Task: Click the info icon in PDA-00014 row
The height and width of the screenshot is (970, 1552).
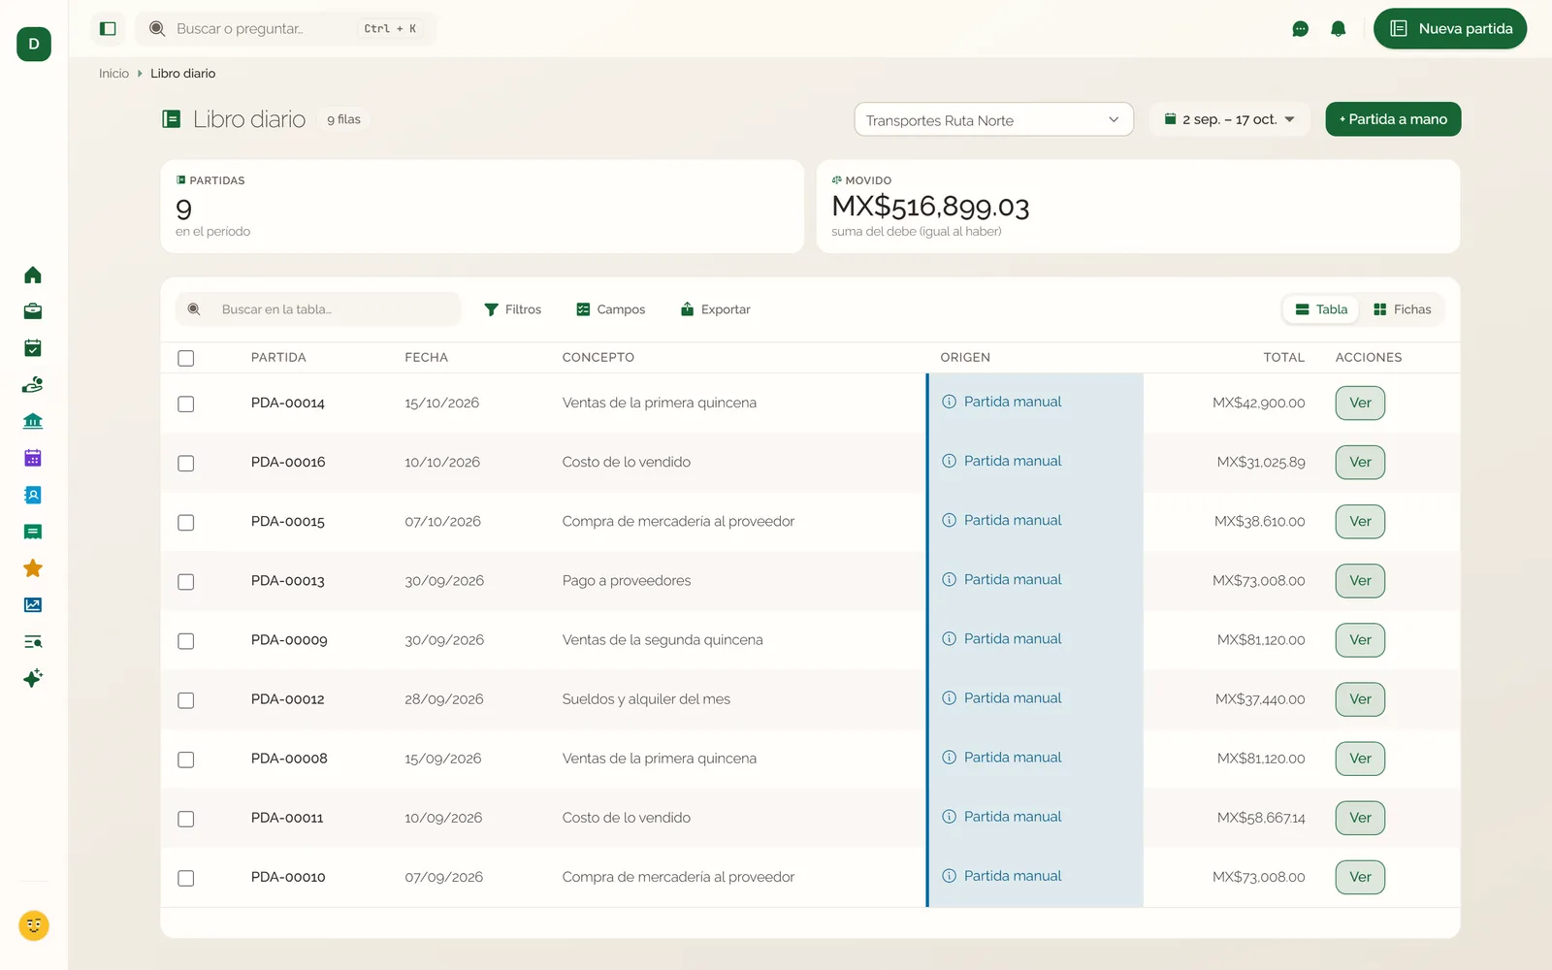Action: 950,402
